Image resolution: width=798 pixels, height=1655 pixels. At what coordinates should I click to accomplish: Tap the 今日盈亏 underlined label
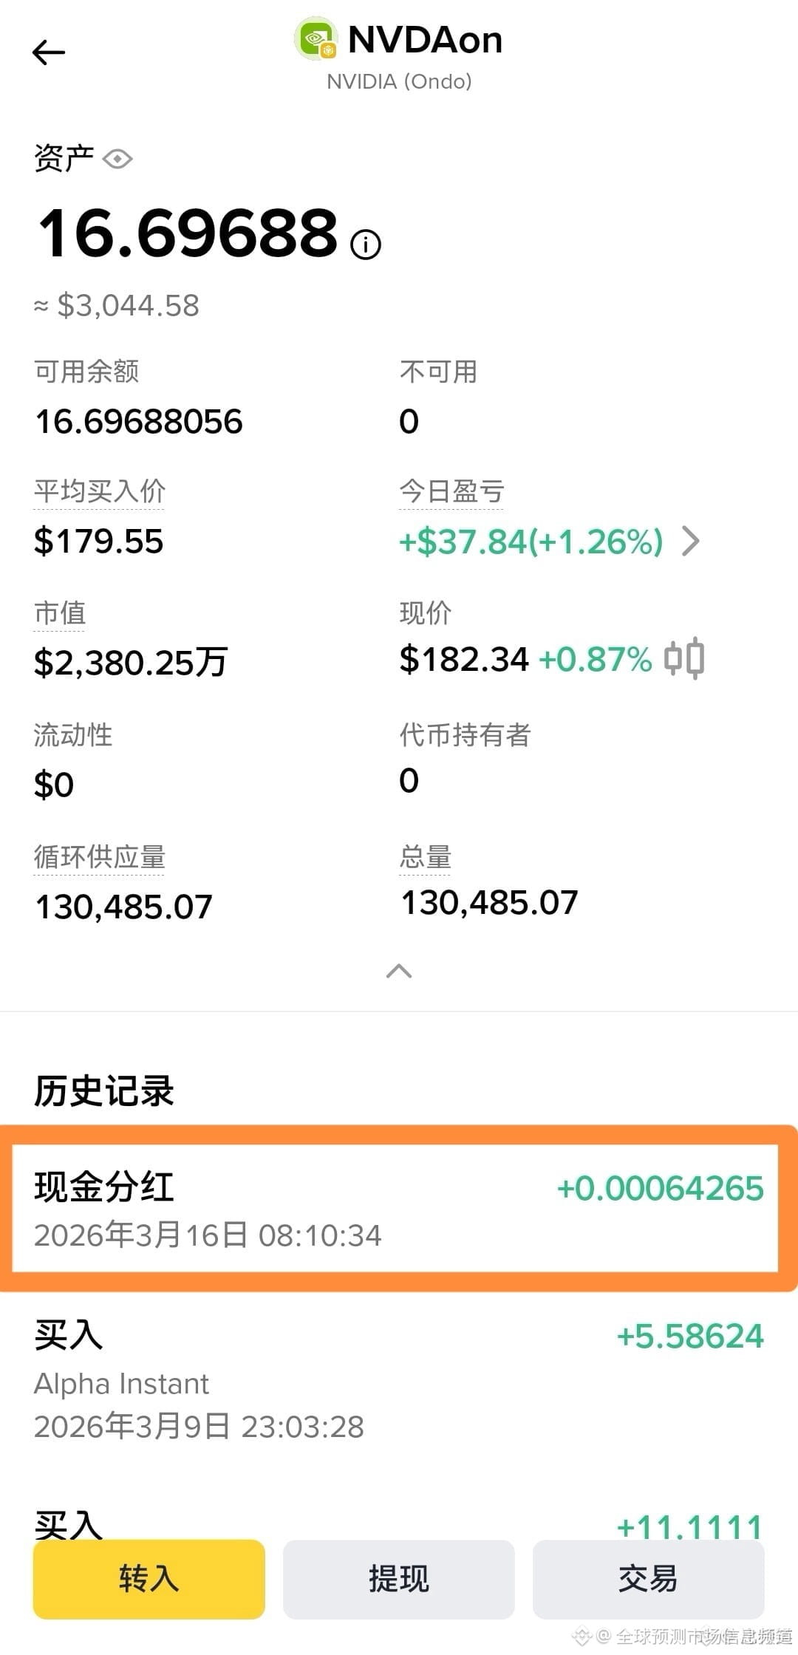pos(451,491)
